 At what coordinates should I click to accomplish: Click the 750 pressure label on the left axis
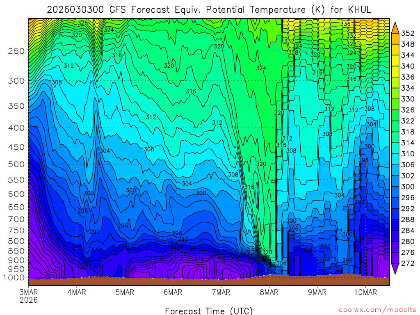(16, 231)
